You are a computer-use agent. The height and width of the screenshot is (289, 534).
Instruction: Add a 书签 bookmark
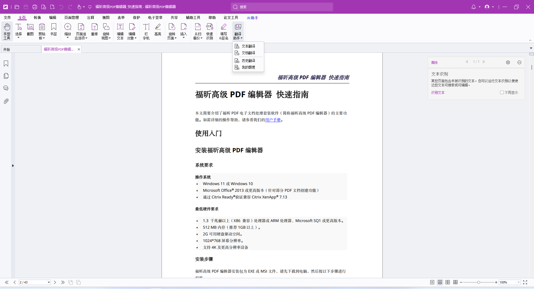point(53,30)
